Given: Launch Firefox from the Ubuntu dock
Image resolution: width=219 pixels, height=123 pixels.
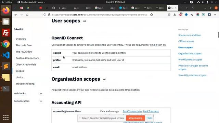Looking at the screenshot, I should coord(6,10).
